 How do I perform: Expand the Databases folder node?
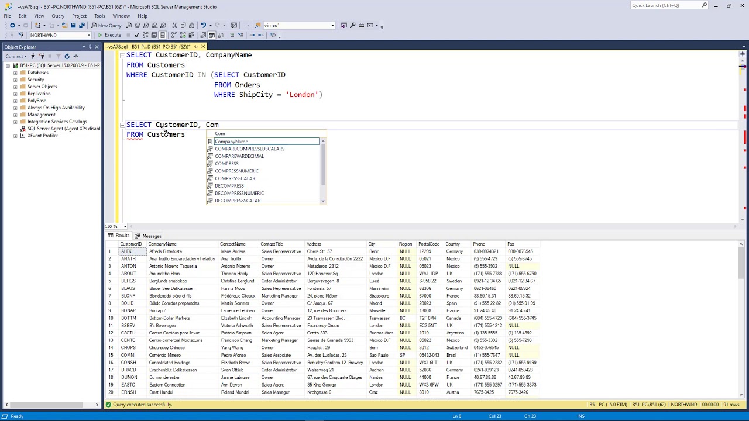coord(15,73)
